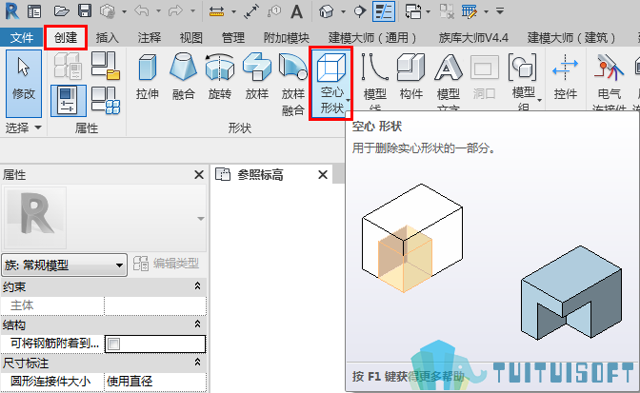This screenshot has width=640, height=393.
Task: Click the 主体 value field
Action: (155, 305)
